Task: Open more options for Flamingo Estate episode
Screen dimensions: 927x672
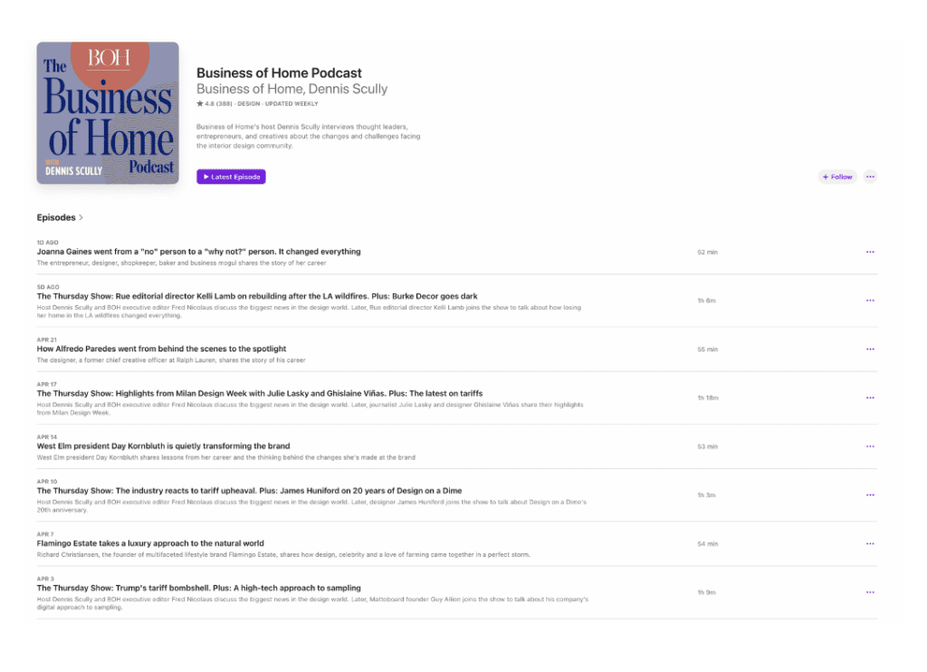Action: pos(870,543)
